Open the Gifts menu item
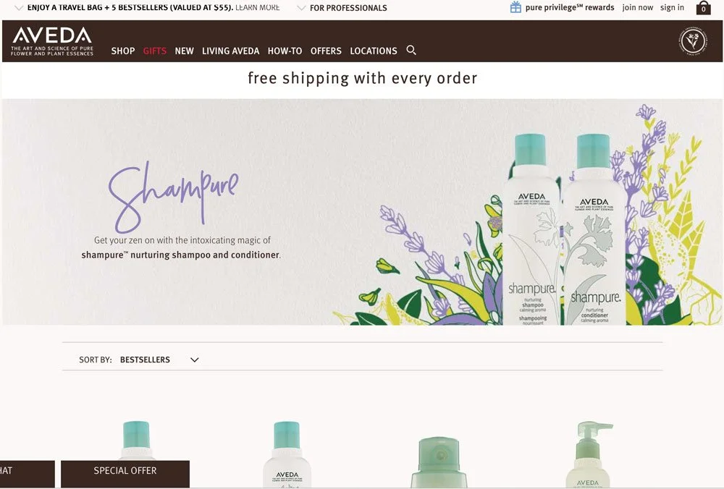 point(155,51)
